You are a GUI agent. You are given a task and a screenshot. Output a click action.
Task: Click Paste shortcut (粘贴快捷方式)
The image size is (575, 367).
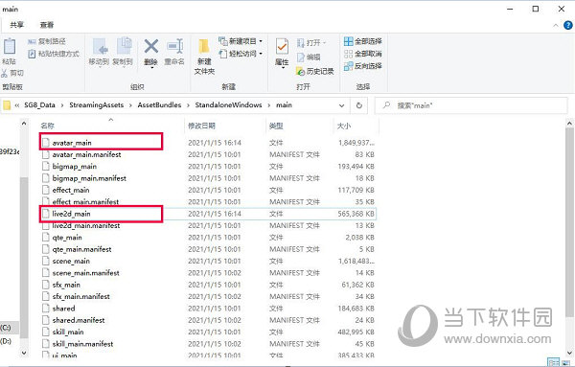click(x=54, y=54)
